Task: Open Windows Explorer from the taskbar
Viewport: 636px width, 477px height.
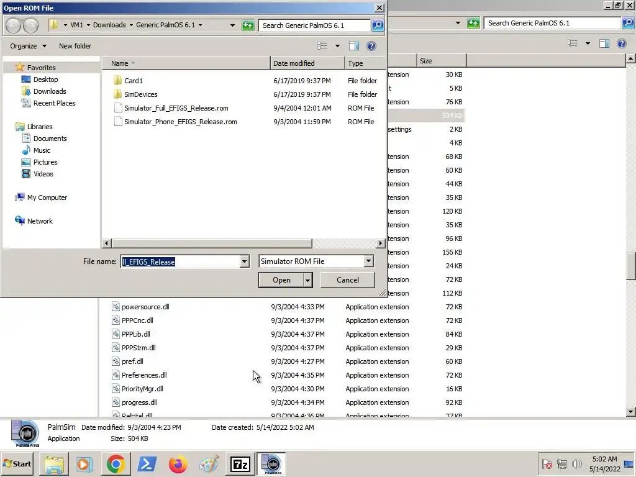Action: (x=54, y=464)
